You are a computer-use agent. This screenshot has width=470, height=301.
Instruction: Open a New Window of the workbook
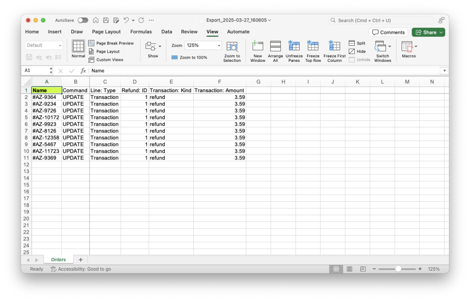(x=257, y=50)
